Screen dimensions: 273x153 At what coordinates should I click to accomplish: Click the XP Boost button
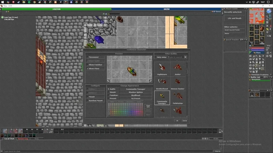pos(216,12)
